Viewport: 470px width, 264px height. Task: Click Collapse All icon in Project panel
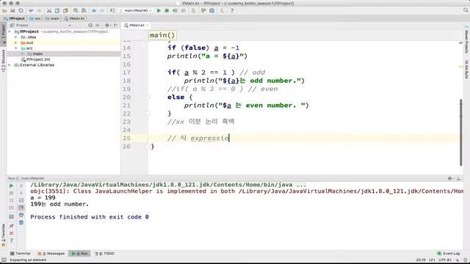point(98,25)
